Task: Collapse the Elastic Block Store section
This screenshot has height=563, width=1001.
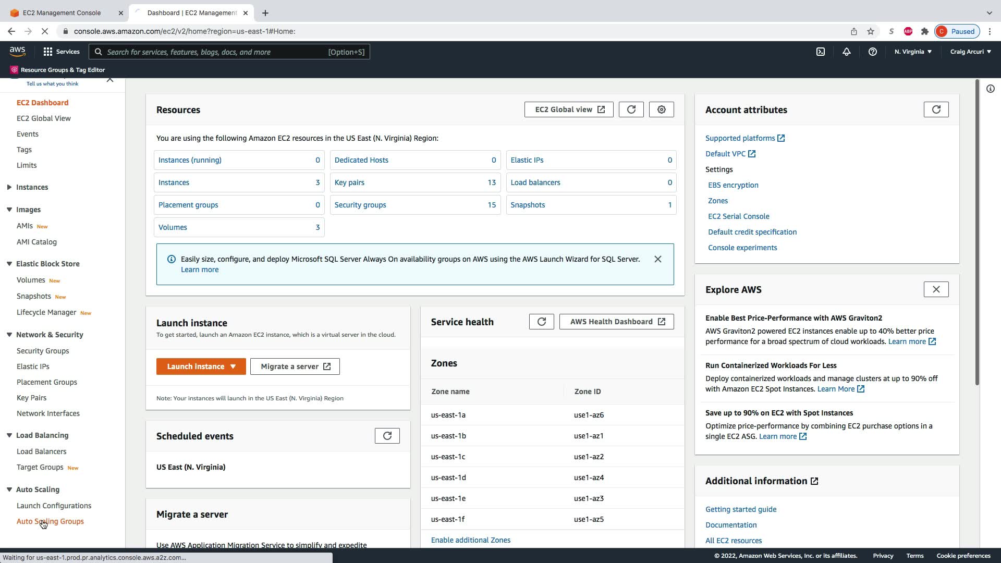Action: pos(9,264)
